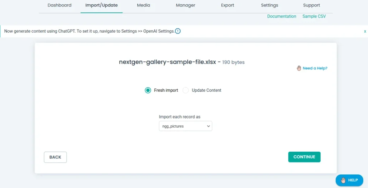Click the Sample CSV link

(314, 16)
